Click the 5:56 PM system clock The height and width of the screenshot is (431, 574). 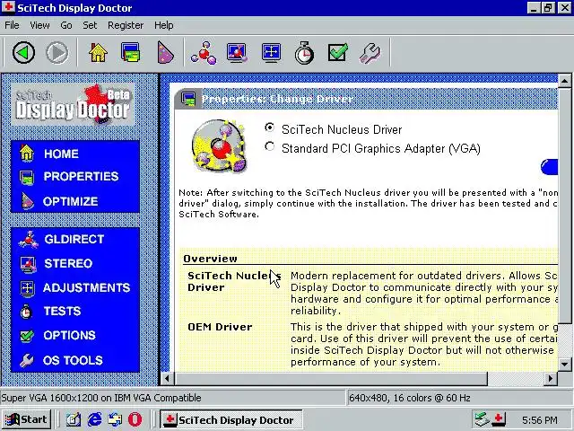click(540, 420)
